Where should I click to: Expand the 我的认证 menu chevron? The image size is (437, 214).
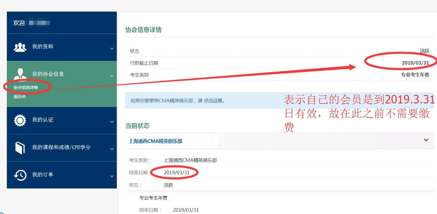click(112, 122)
